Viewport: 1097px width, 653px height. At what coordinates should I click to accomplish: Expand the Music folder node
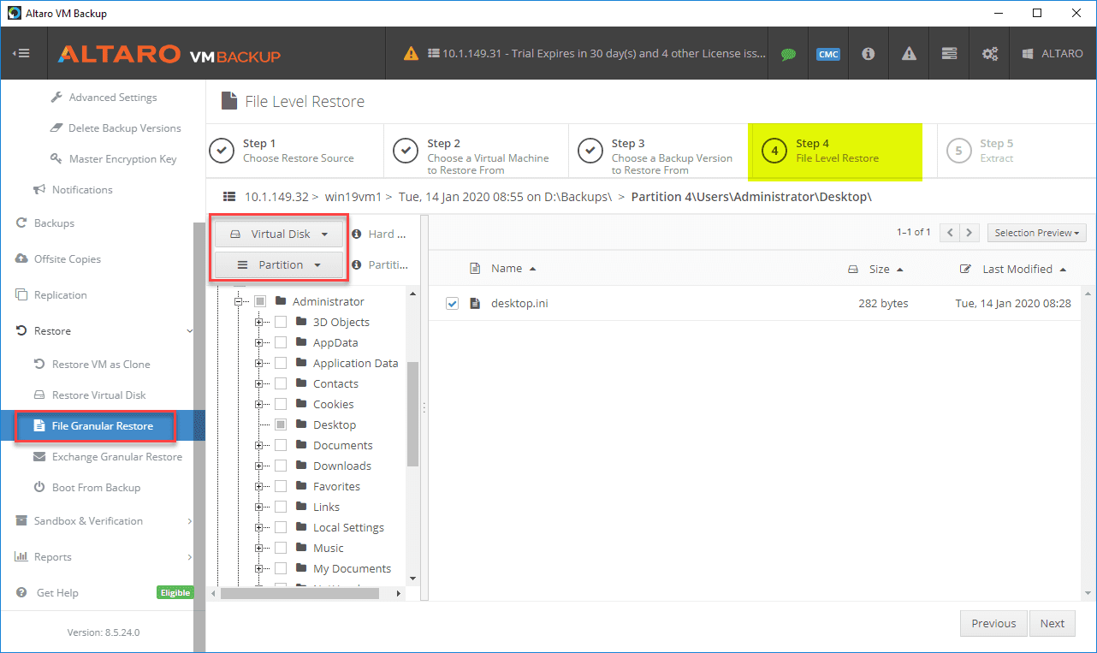(259, 548)
